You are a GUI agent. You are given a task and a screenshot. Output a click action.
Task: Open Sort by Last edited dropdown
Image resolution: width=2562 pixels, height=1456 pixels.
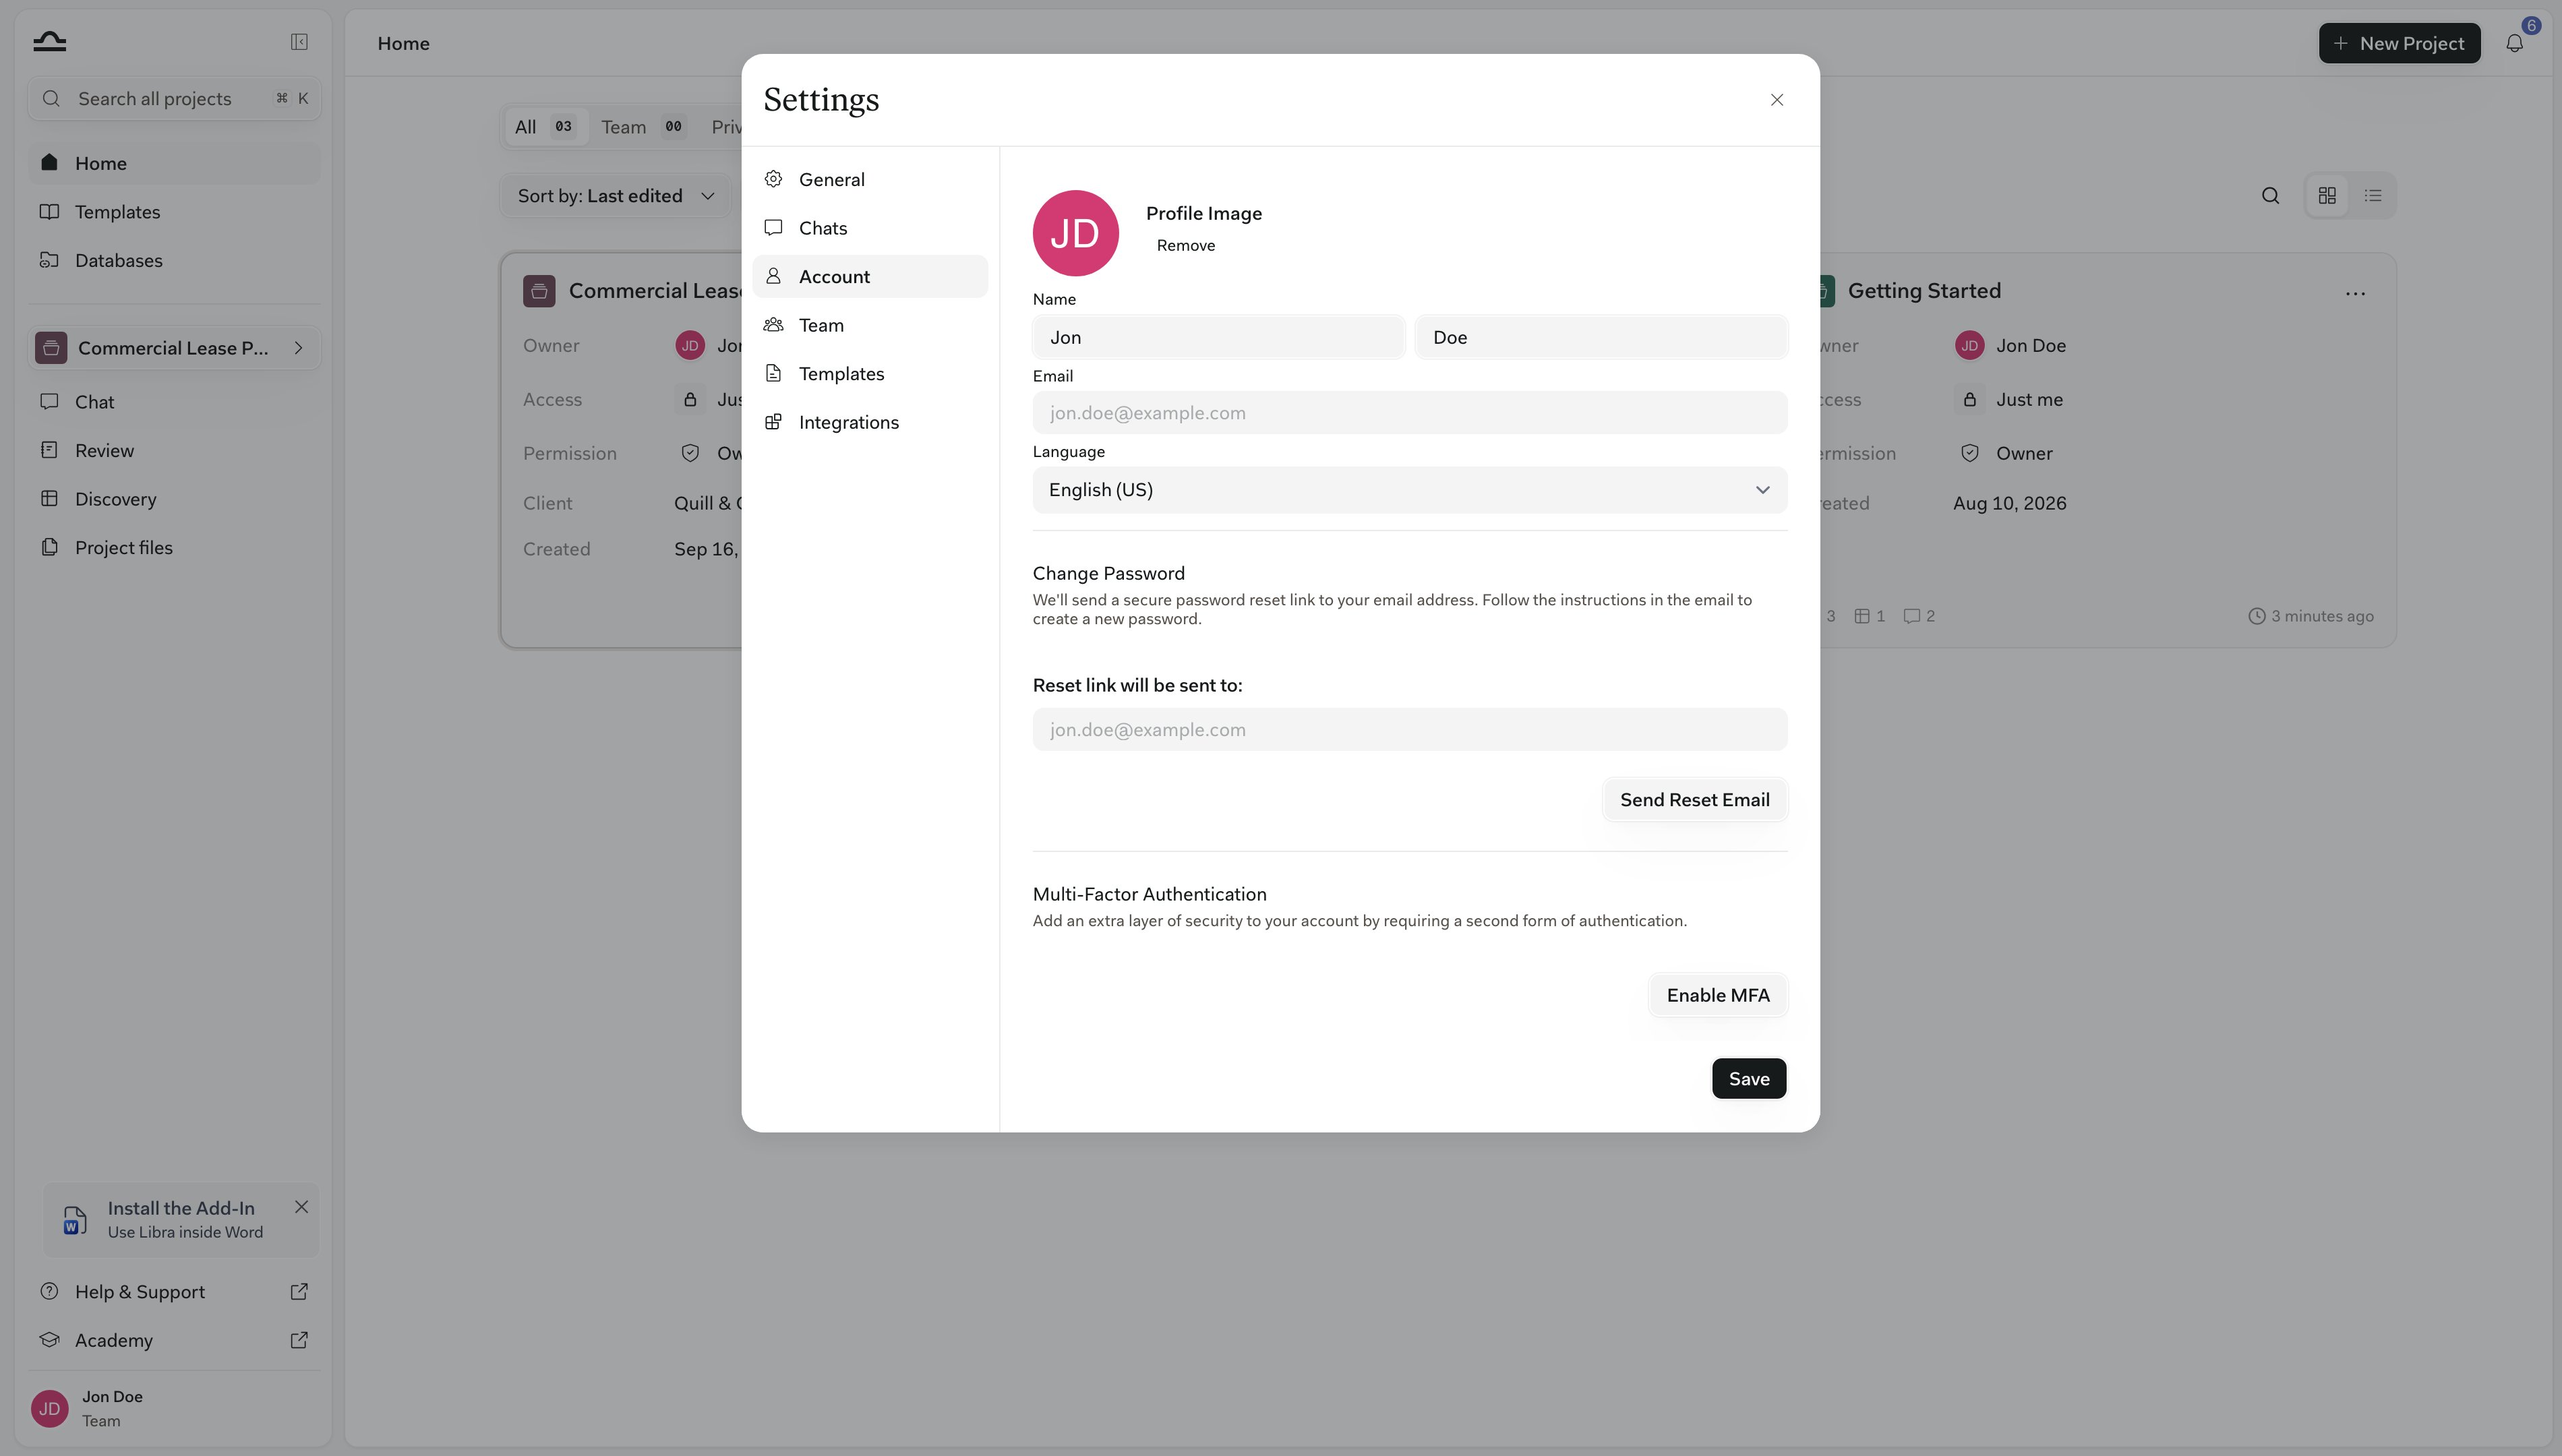pos(616,196)
